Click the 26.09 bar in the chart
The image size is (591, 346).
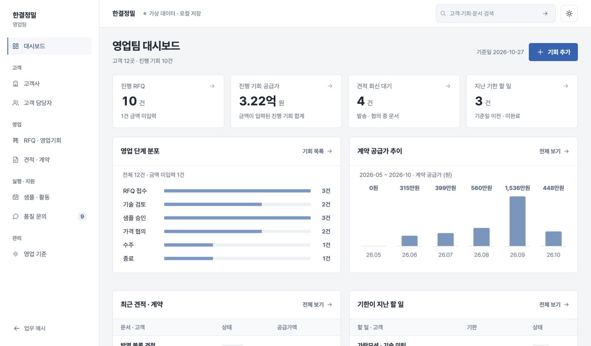click(x=518, y=221)
